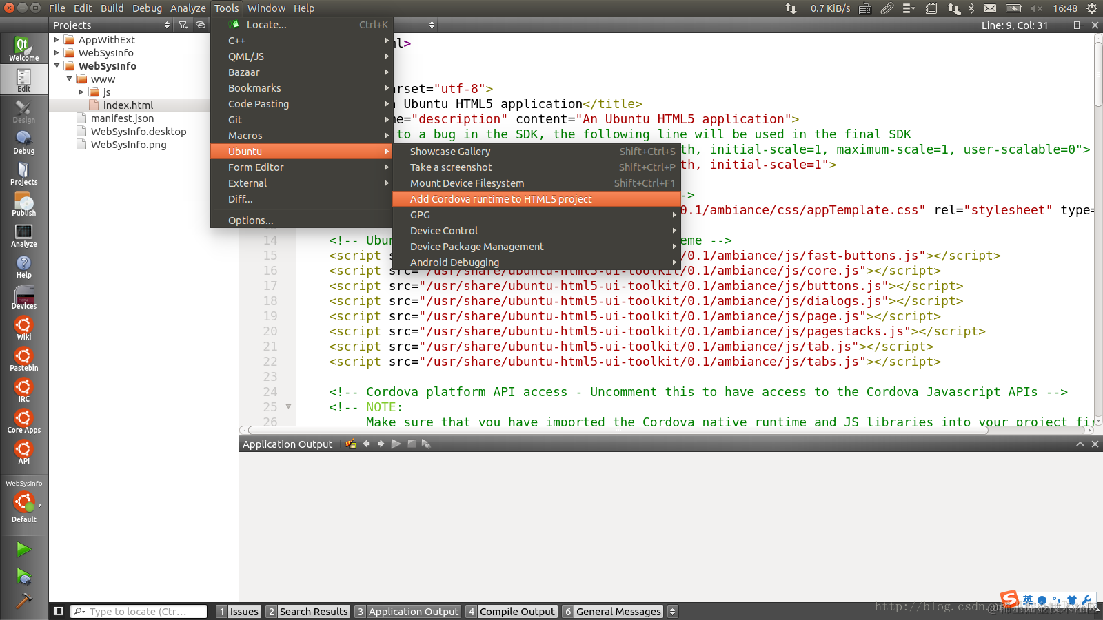Toggle the Compile Output pane
The height and width of the screenshot is (620, 1103).
(511, 612)
